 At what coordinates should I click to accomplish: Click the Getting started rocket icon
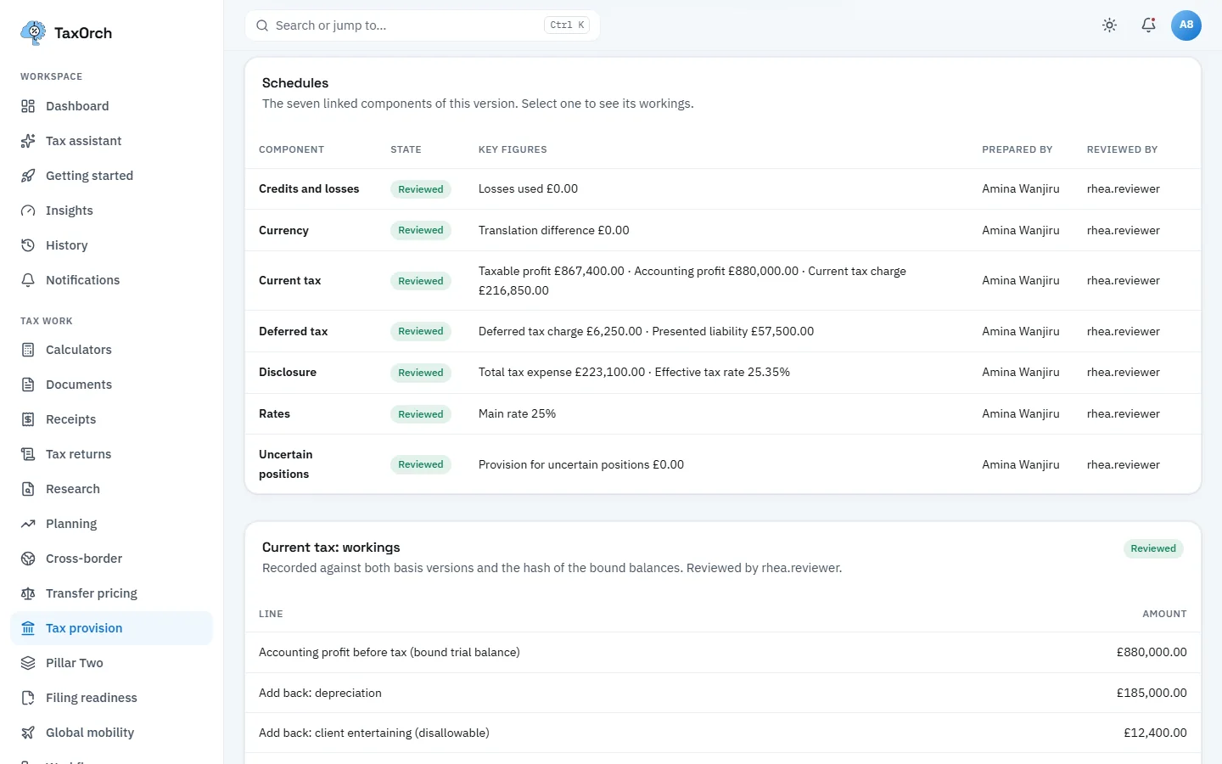(x=28, y=176)
